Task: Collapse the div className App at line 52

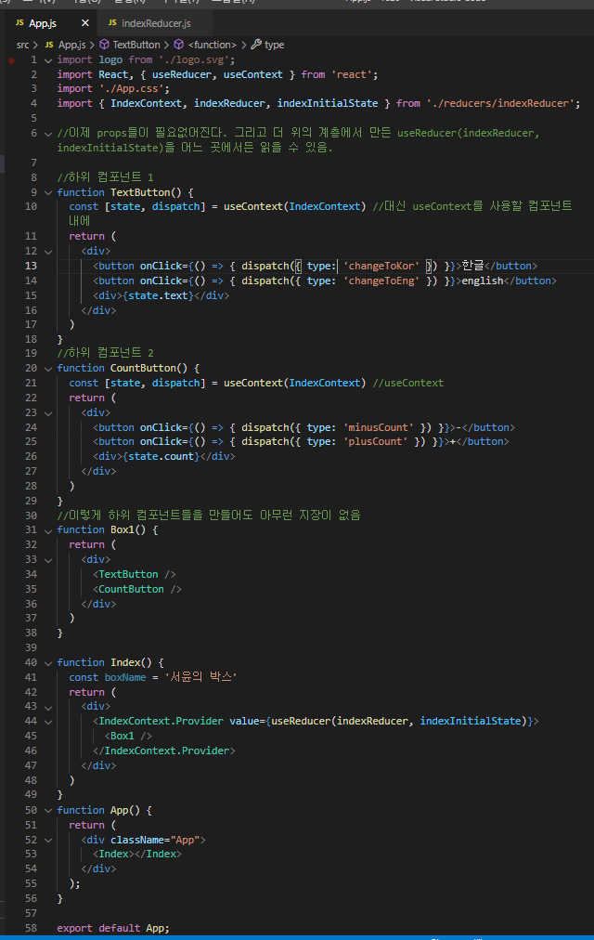Action: point(48,840)
